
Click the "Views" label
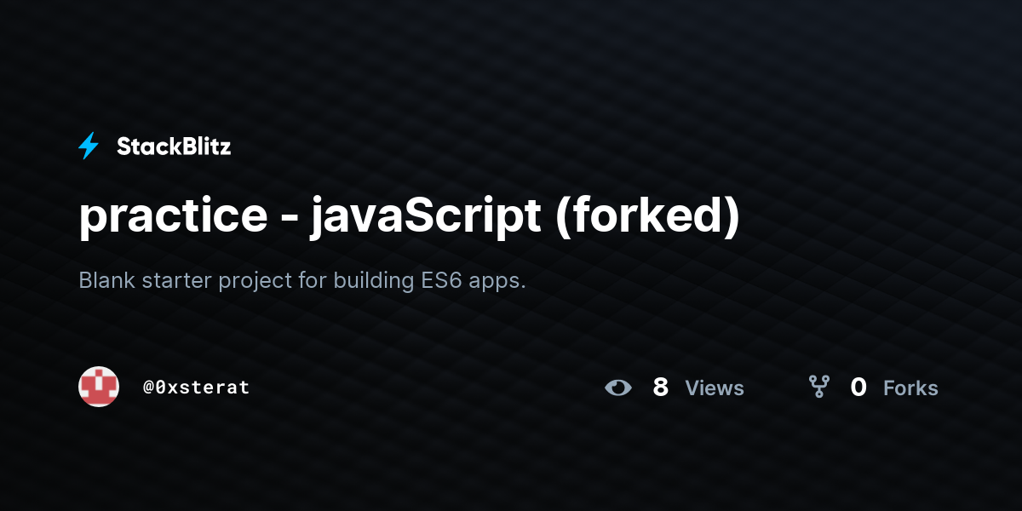pyautogui.click(x=715, y=388)
